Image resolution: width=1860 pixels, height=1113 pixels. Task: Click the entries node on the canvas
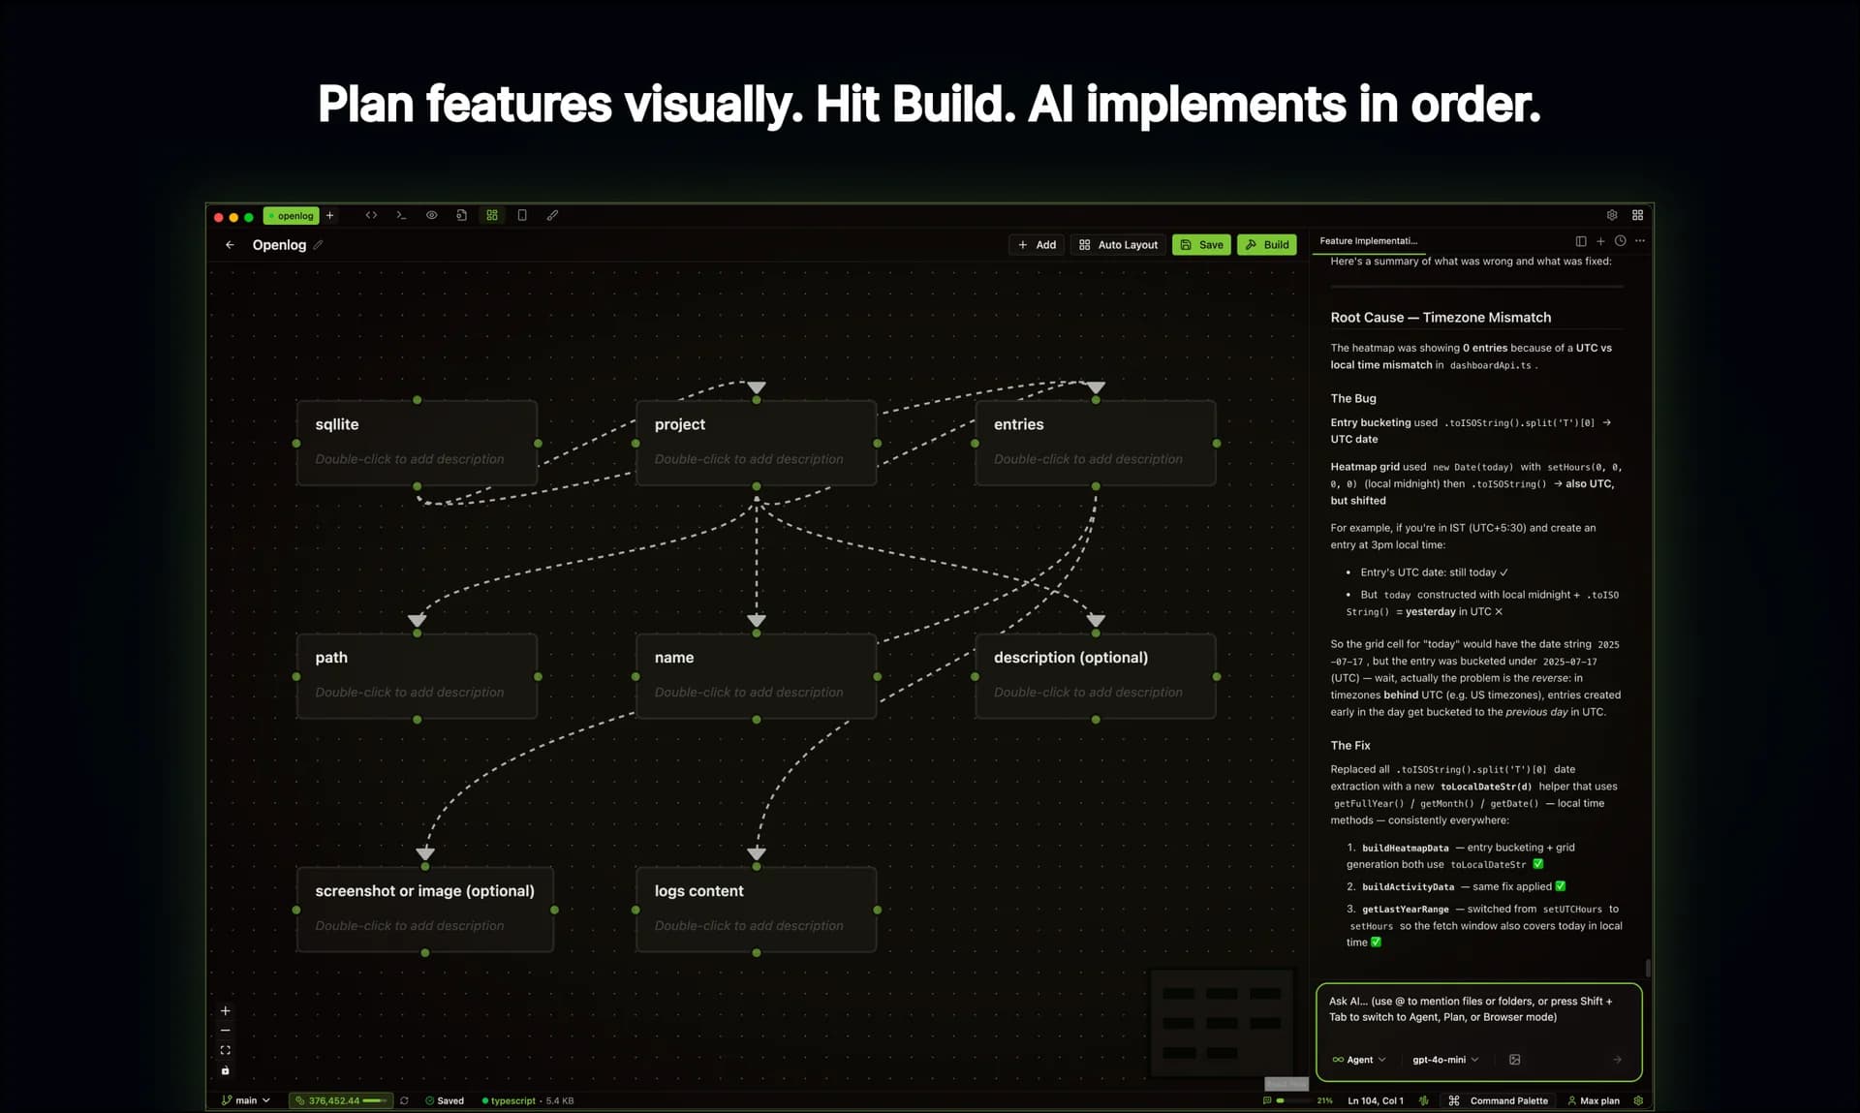coord(1095,441)
